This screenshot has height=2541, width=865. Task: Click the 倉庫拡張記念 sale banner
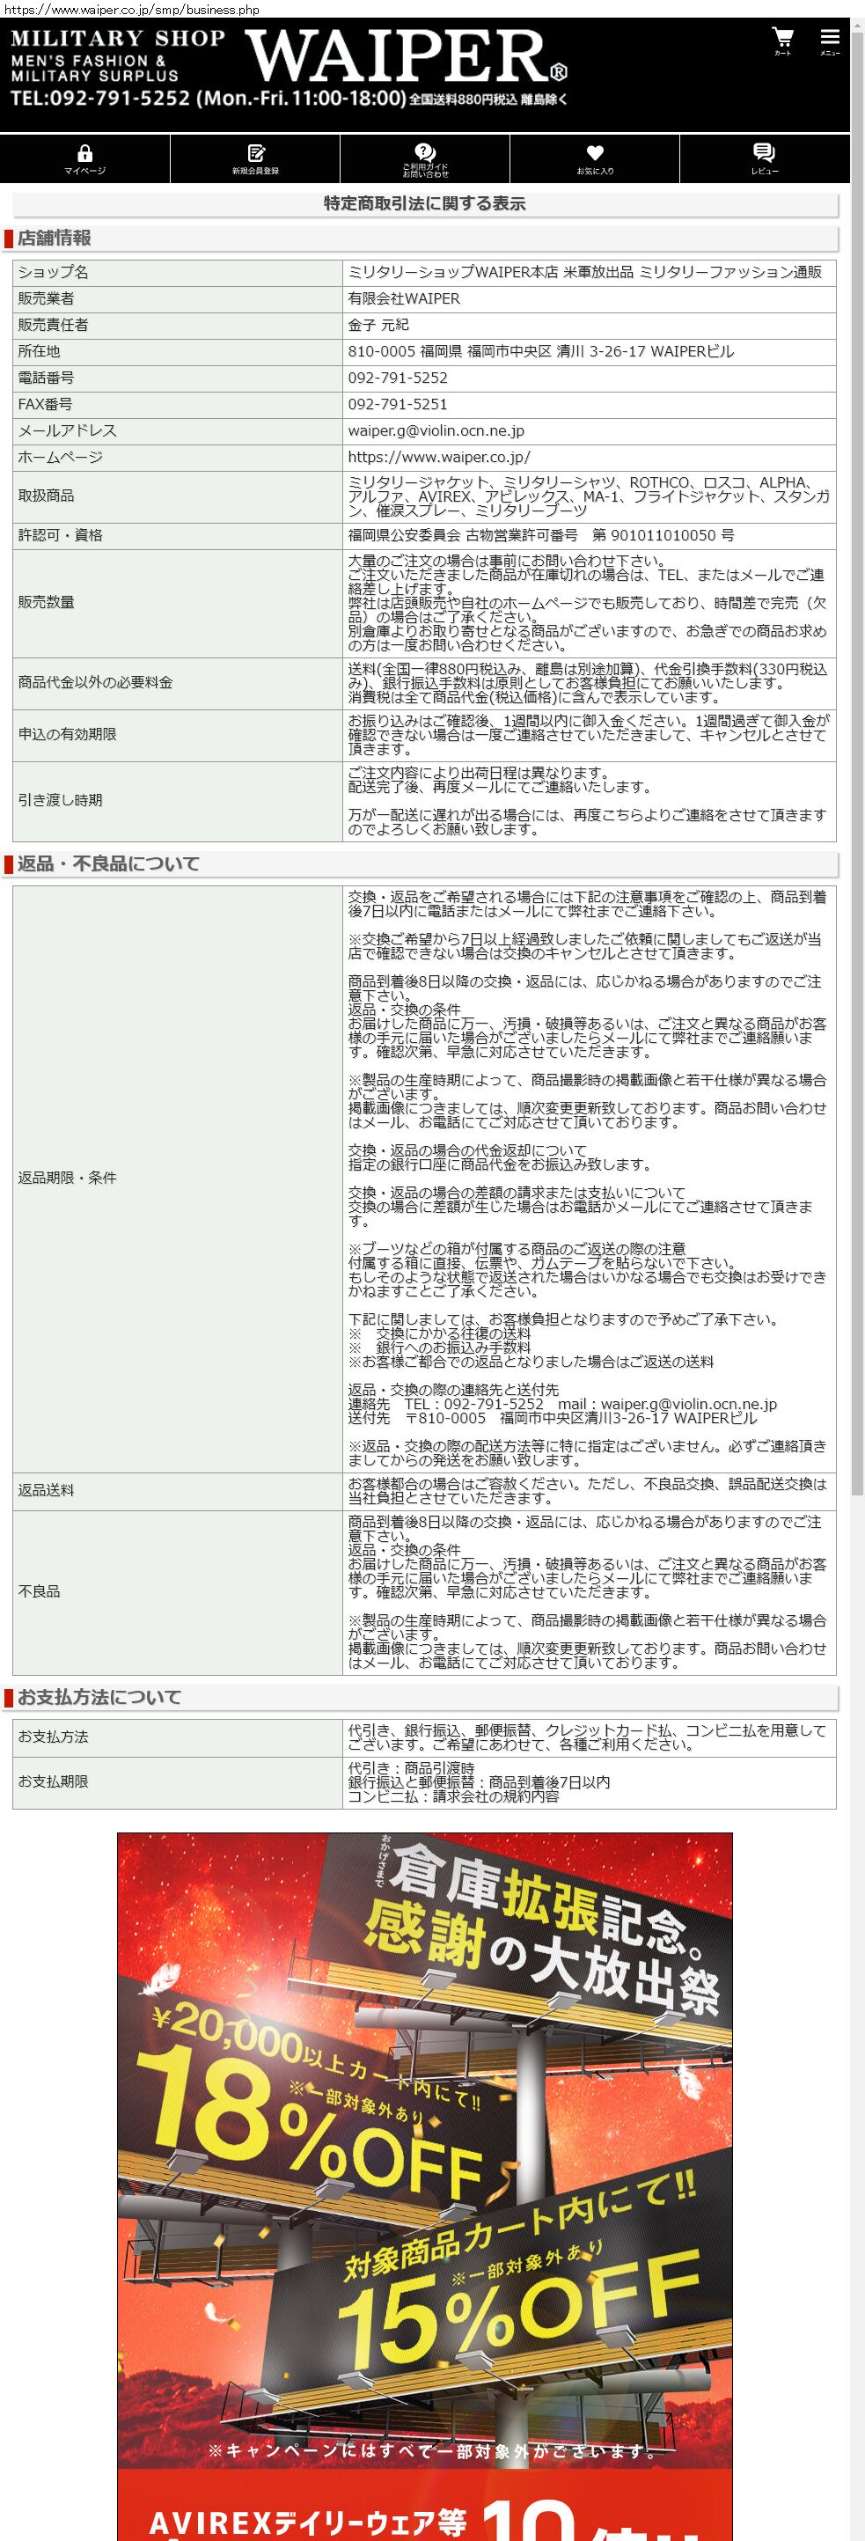click(x=425, y=2149)
